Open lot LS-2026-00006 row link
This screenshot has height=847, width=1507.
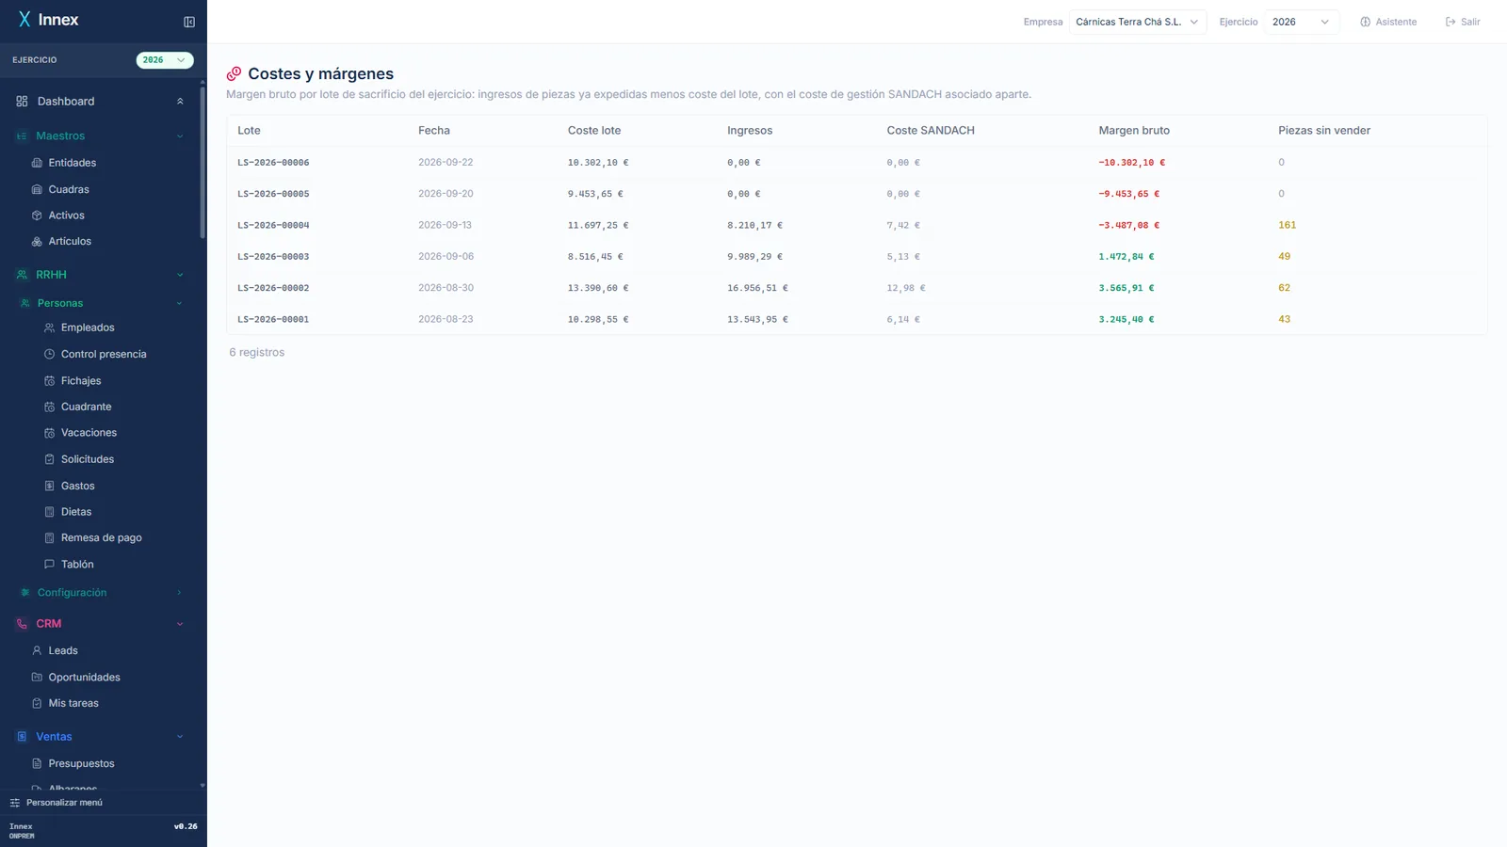[x=273, y=163]
